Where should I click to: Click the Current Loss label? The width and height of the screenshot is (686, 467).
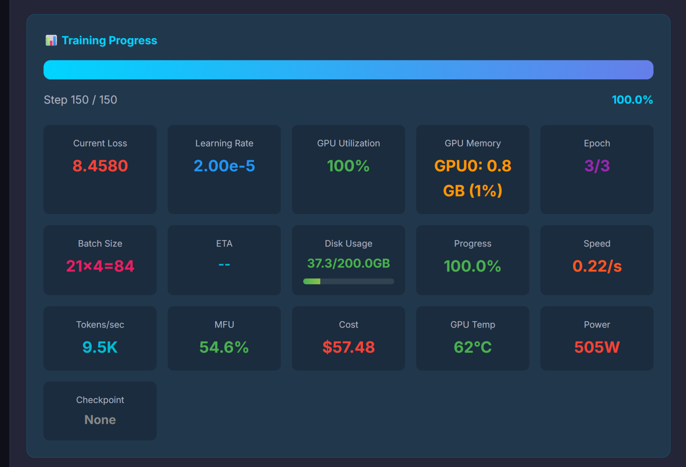100,143
